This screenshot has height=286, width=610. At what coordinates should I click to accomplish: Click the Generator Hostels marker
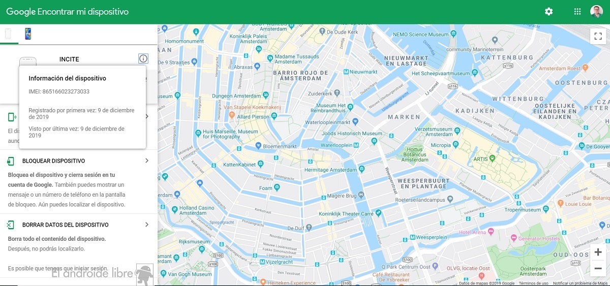pos(513,238)
